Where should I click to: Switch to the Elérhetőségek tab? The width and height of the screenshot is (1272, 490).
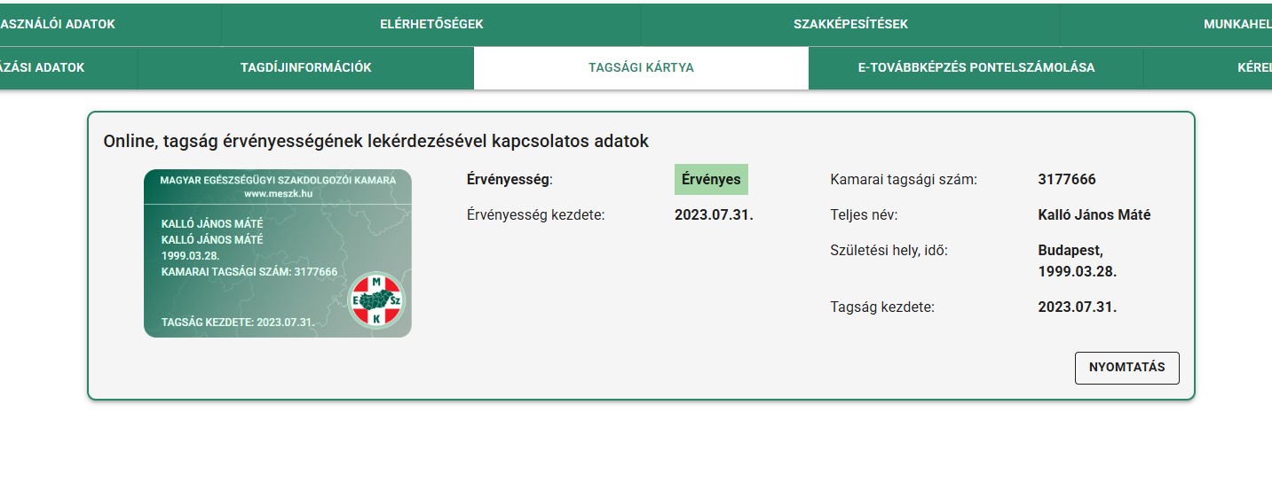[431, 24]
